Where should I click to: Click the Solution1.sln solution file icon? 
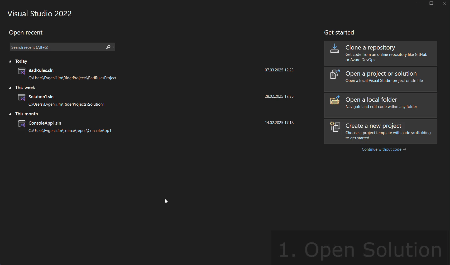tap(22, 97)
